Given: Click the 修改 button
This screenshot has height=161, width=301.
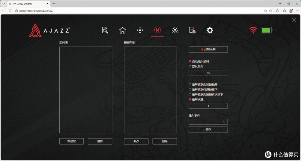Looking at the screenshot, I should click(x=136, y=141).
